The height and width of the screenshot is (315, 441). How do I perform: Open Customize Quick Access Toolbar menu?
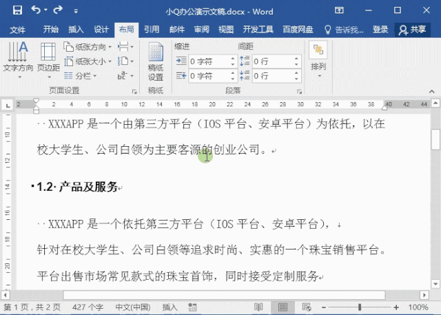pos(76,11)
